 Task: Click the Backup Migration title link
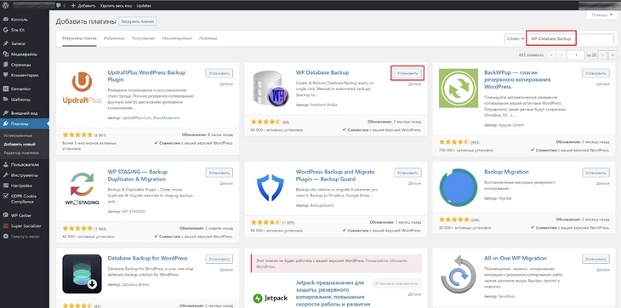pyautogui.click(x=506, y=172)
